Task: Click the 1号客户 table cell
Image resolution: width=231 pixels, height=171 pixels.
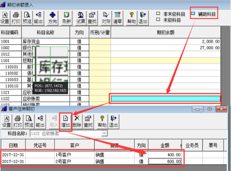Action: (x=74, y=154)
